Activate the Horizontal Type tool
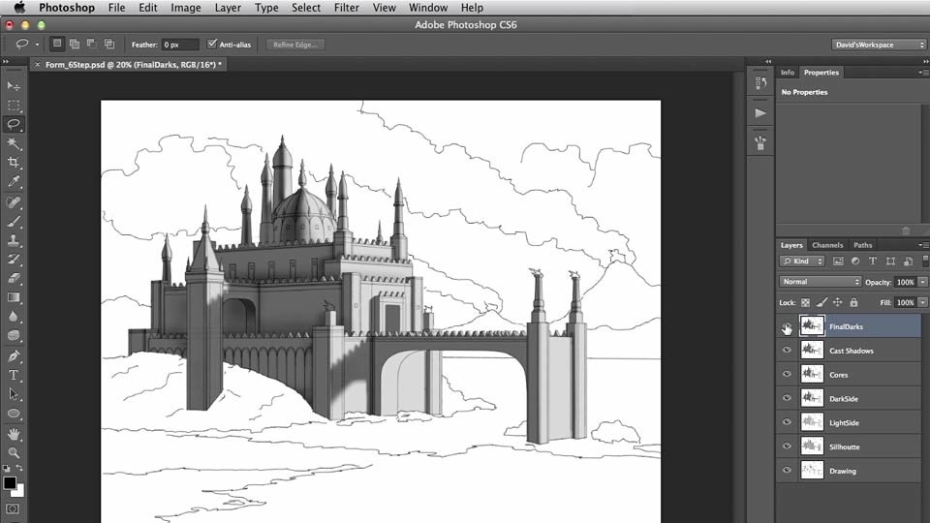930x523 pixels. pyautogui.click(x=14, y=375)
